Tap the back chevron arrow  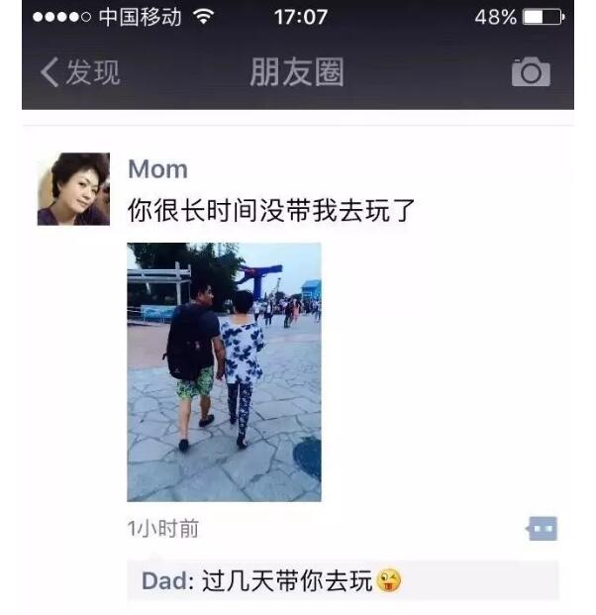[50, 72]
